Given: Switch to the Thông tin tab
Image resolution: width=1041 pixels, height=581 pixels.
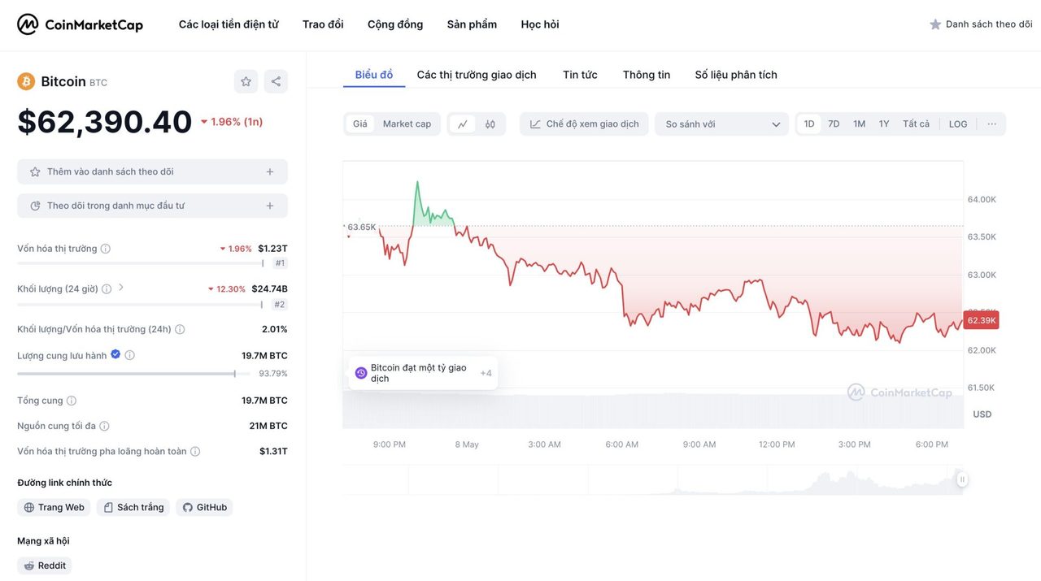Looking at the screenshot, I should pyautogui.click(x=647, y=75).
